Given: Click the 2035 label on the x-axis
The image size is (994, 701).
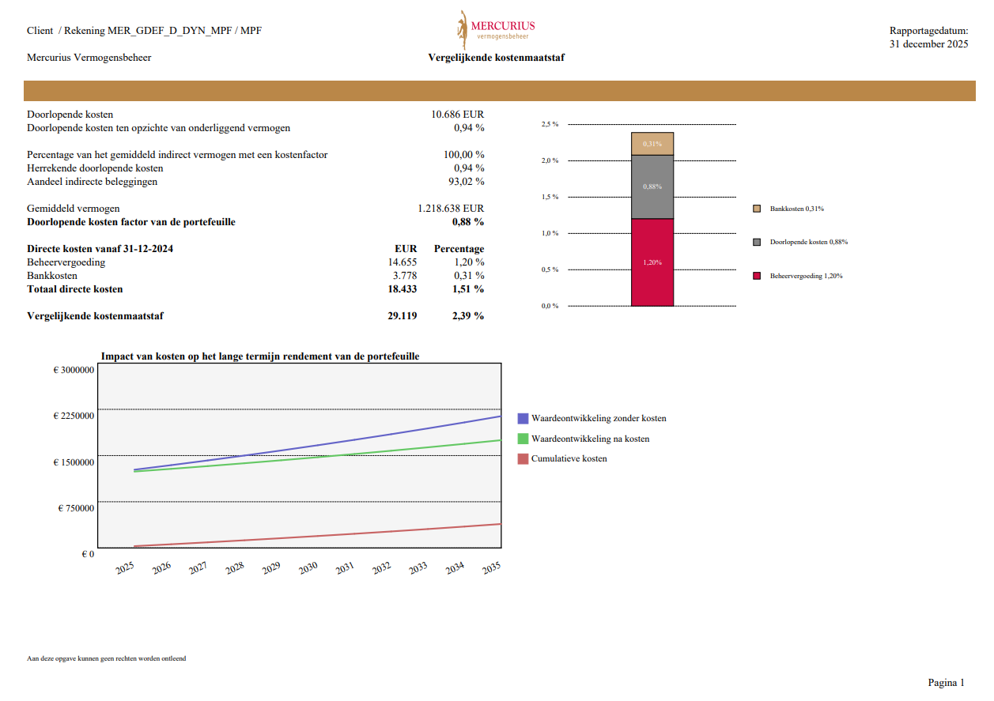Looking at the screenshot, I should (x=491, y=568).
